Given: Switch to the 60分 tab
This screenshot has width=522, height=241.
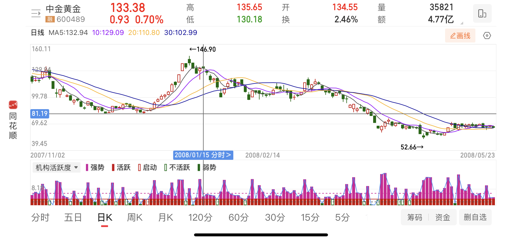Looking at the screenshot, I should (239, 217).
